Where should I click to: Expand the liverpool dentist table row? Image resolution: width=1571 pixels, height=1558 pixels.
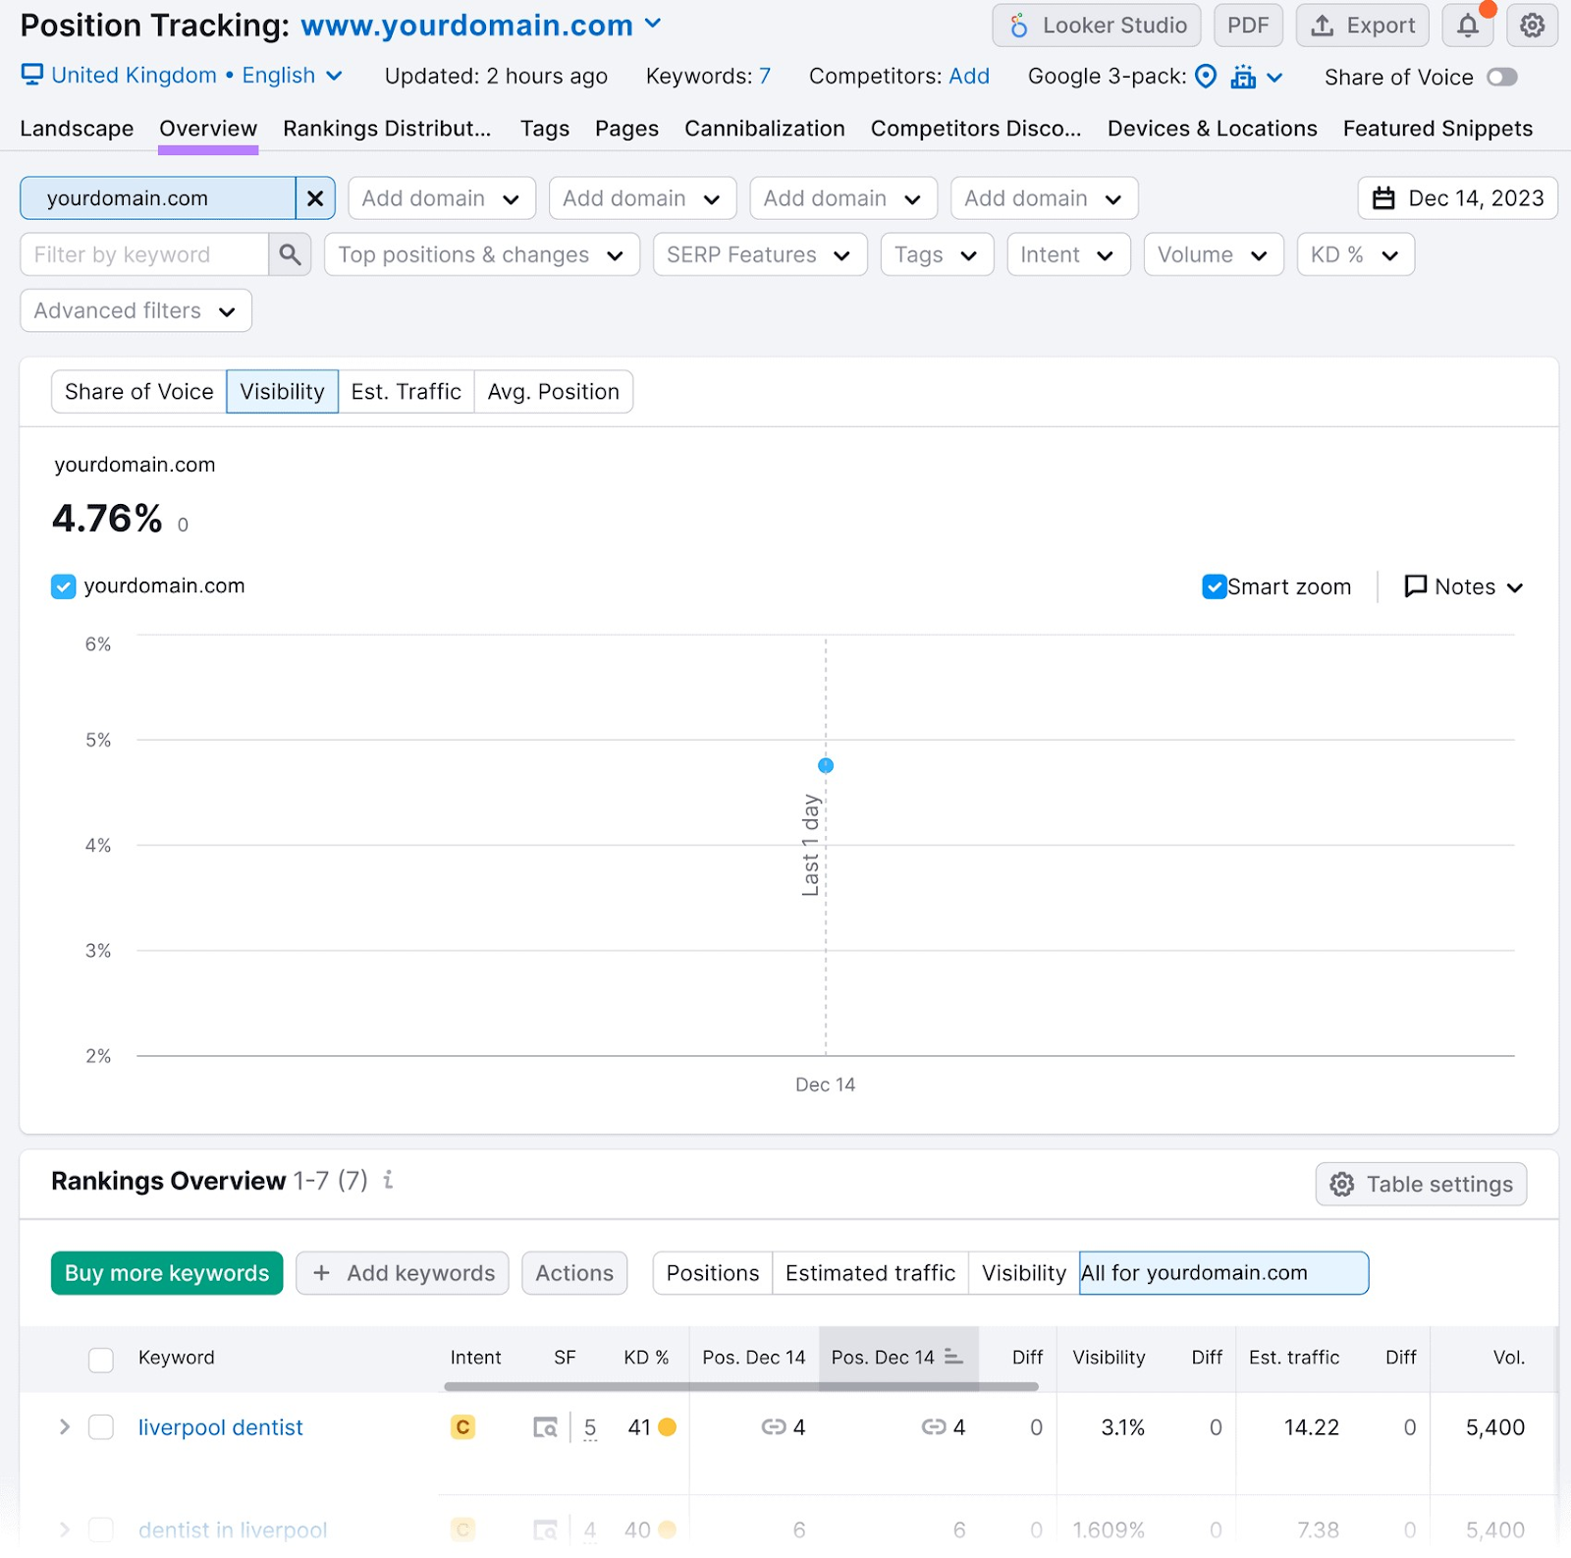64,1427
